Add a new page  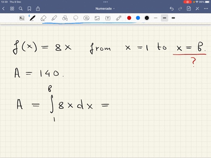[189, 8]
